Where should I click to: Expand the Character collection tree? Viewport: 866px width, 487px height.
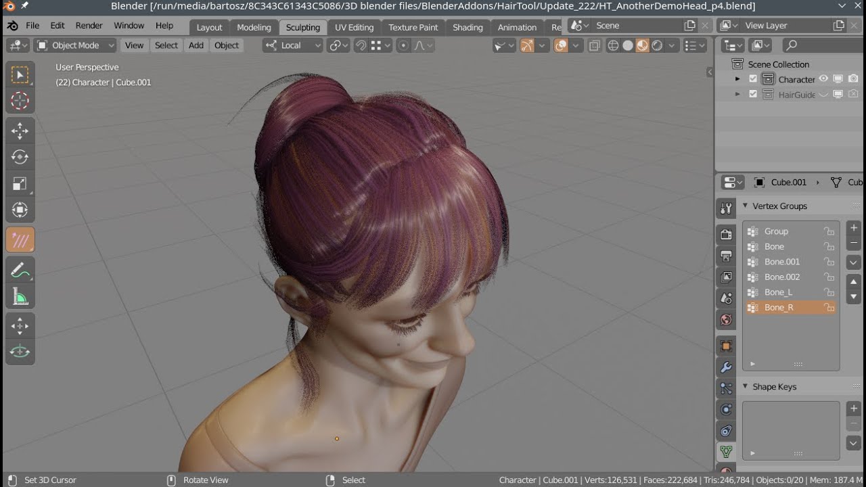tap(737, 79)
